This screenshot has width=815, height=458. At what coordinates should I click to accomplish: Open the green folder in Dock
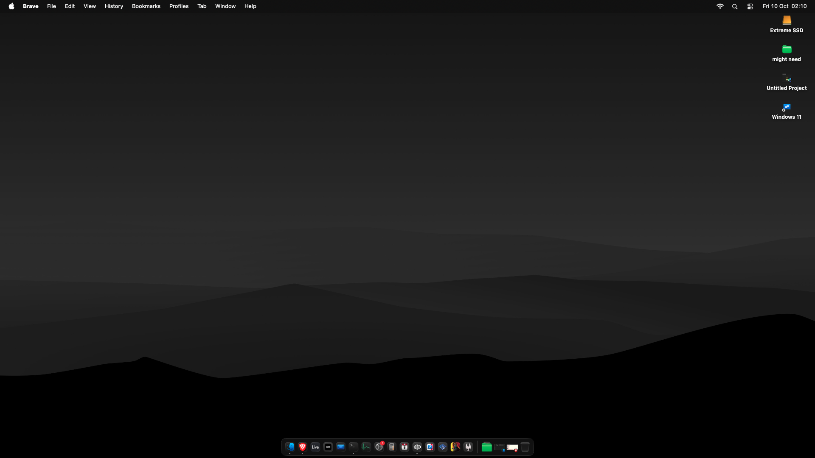(487, 447)
